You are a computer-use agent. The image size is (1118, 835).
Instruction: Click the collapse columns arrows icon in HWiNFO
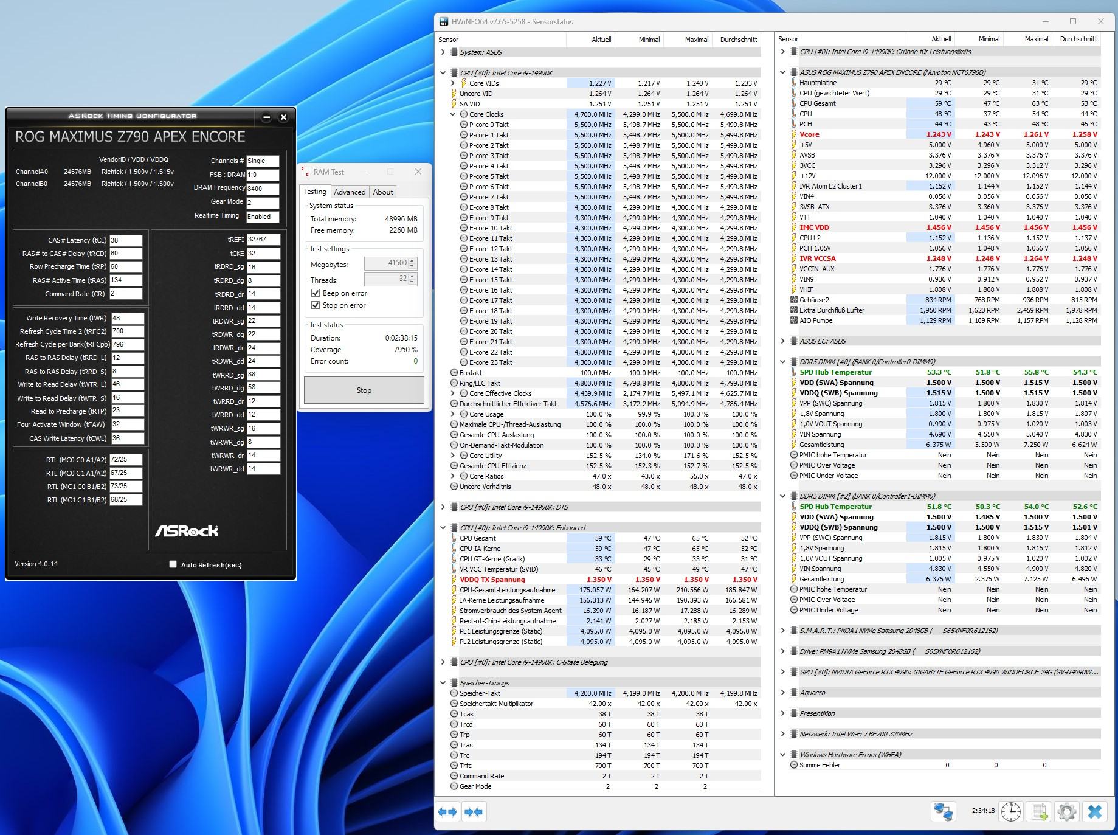(473, 812)
